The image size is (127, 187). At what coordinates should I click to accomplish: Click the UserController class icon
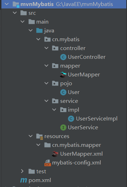point(63,57)
